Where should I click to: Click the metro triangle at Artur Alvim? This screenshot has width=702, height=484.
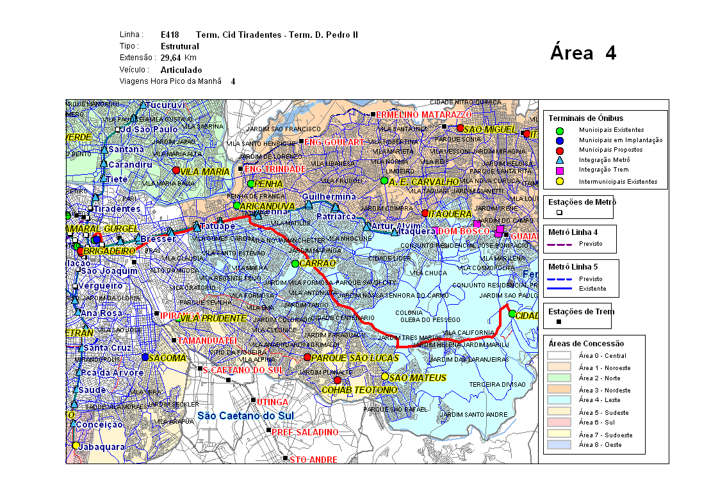(x=366, y=227)
